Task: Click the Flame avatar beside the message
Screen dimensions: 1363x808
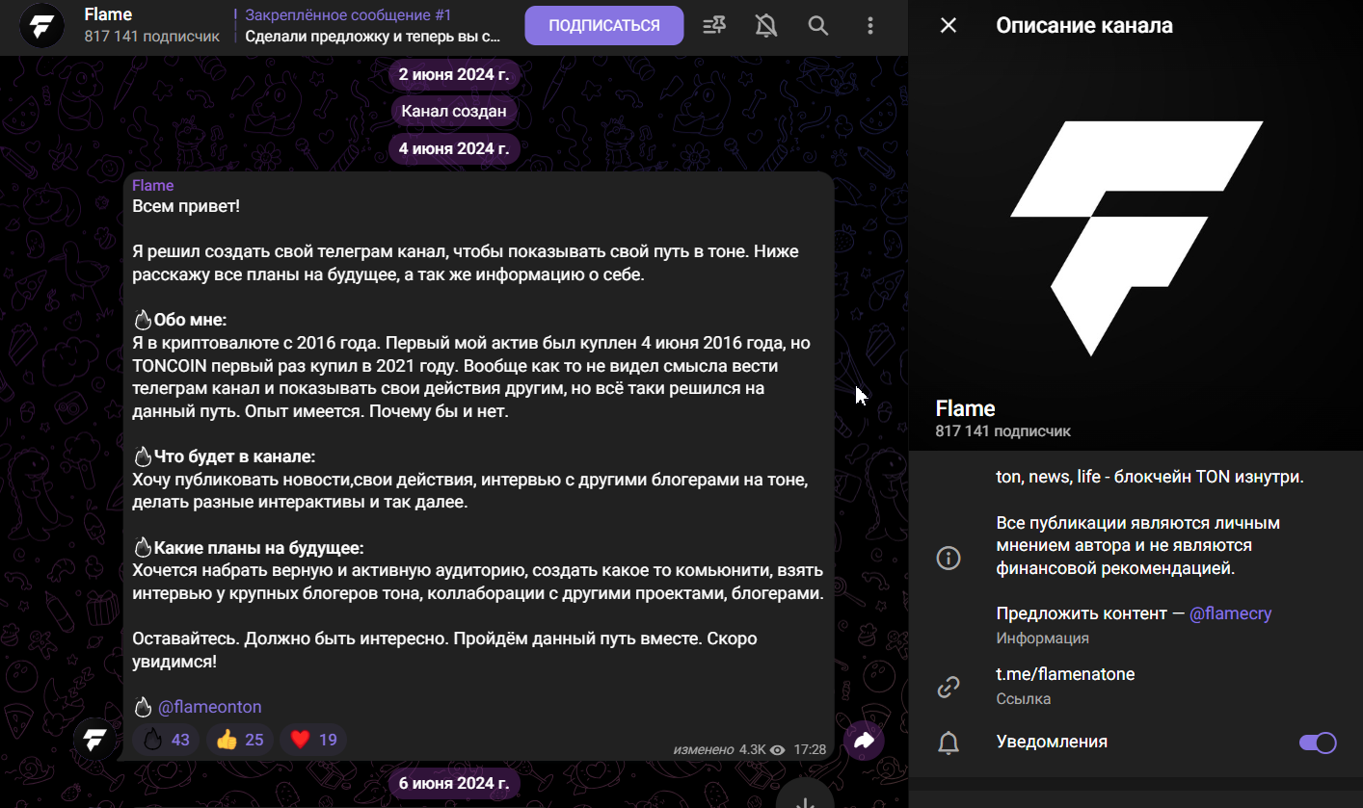Action: point(94,740)
